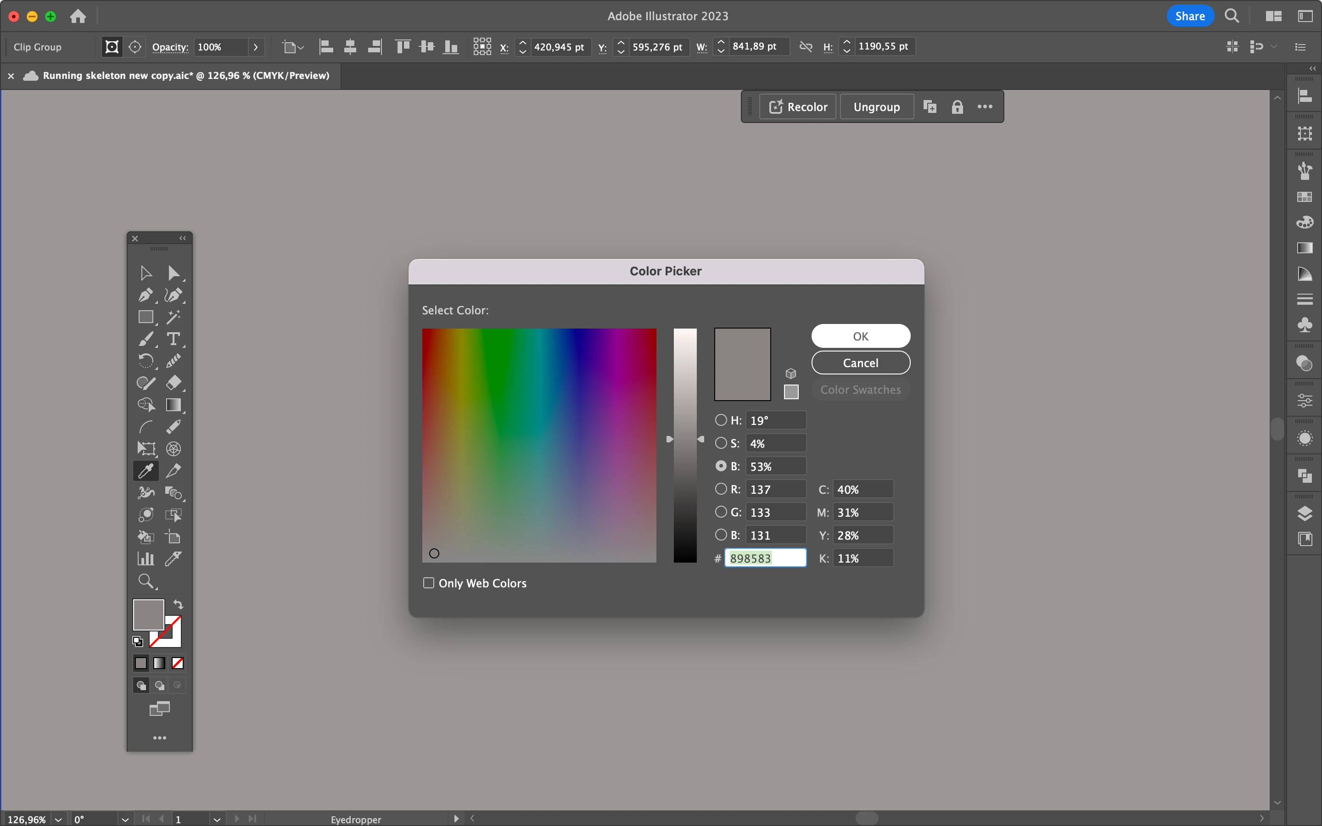1322x826 pixels.
Task: Select the R red radio button
Action: pyautogui.click(x=721, y=489)
